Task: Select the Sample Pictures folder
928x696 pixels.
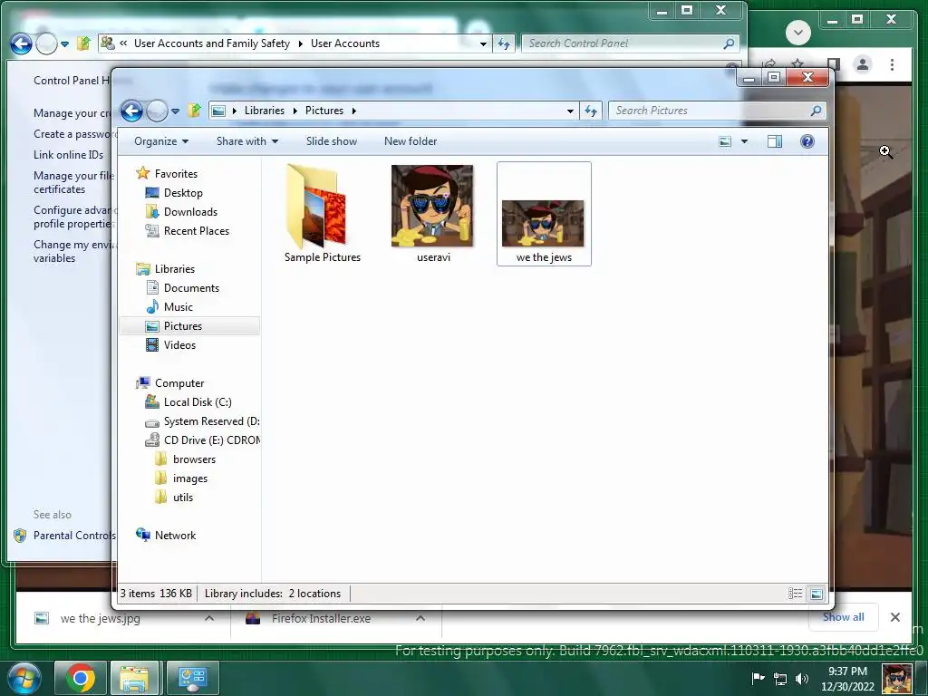Action: 322,214
